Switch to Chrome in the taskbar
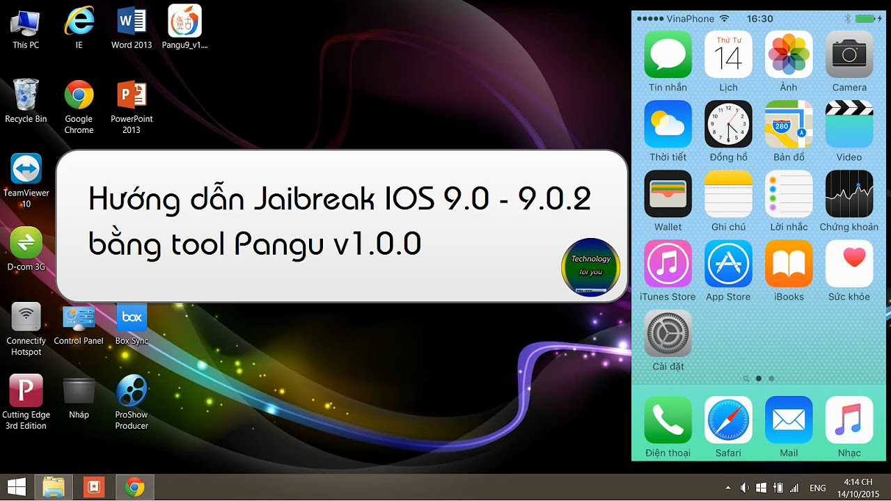The width and height of the screenshot is (891, 501). click(x=134, y=487)
